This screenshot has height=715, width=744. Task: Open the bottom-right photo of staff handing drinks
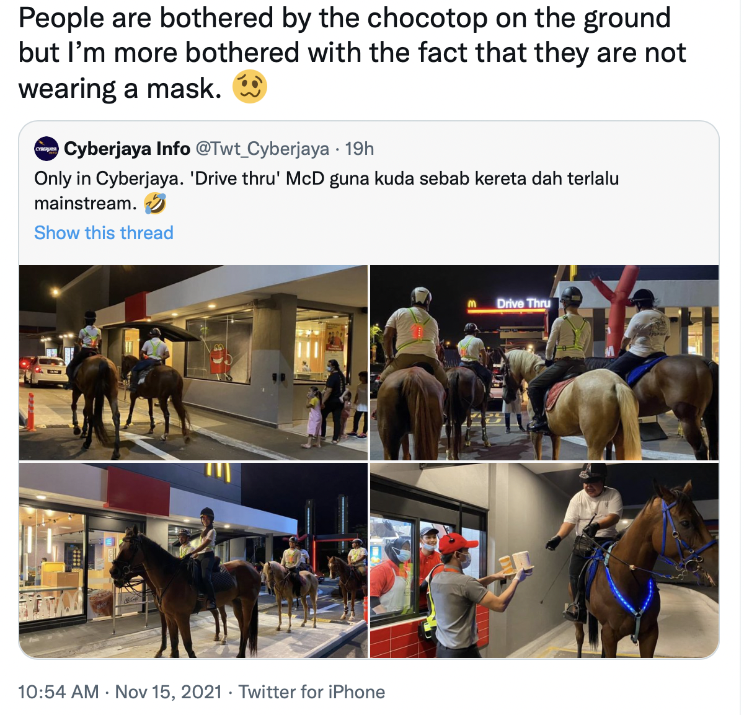(544, 560)
